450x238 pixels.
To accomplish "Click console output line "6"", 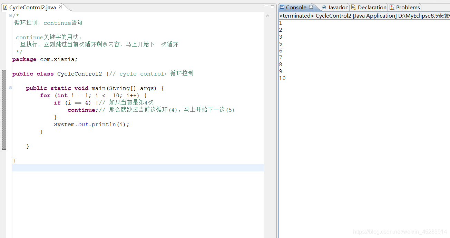I will [281, 51].
